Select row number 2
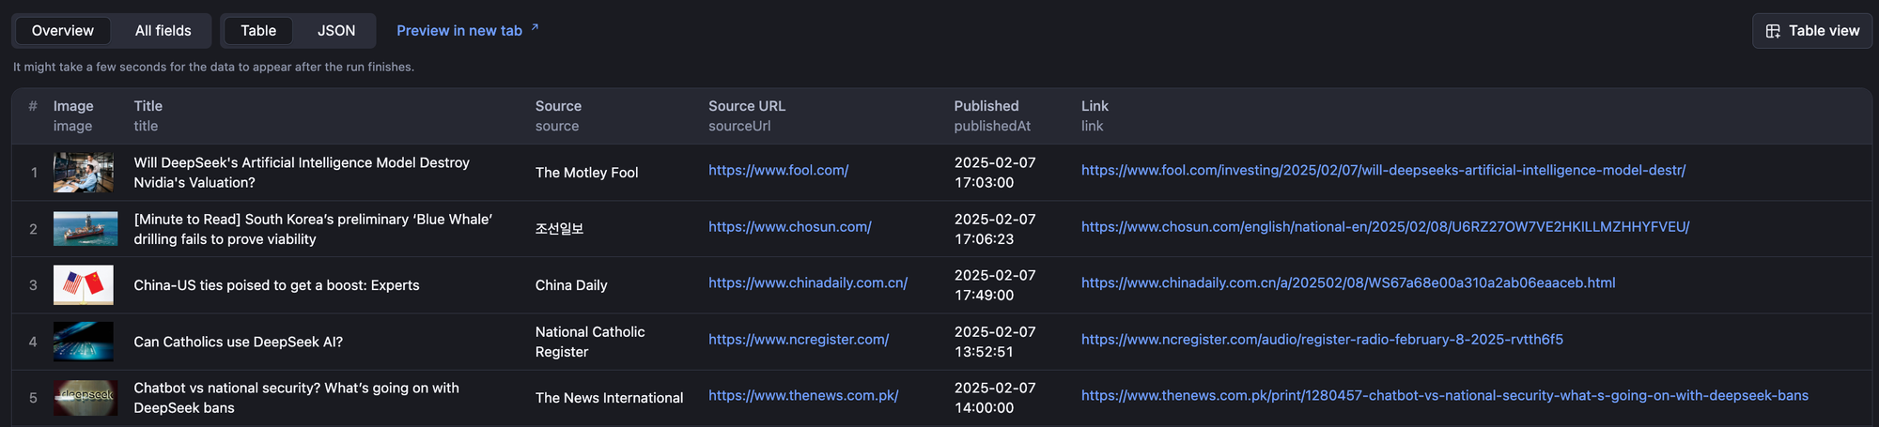Viewport: 1879px width, 427px height. tap(34, 229)
